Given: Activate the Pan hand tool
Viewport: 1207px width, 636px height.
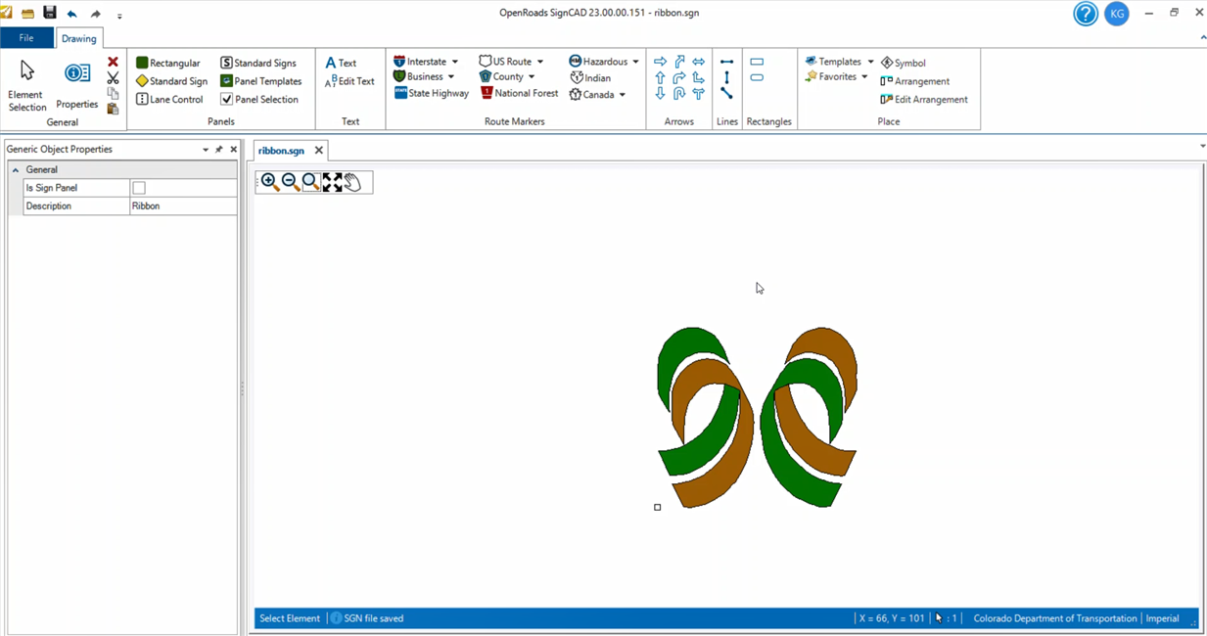Looking at the screenshot, I should pos(353,182).
